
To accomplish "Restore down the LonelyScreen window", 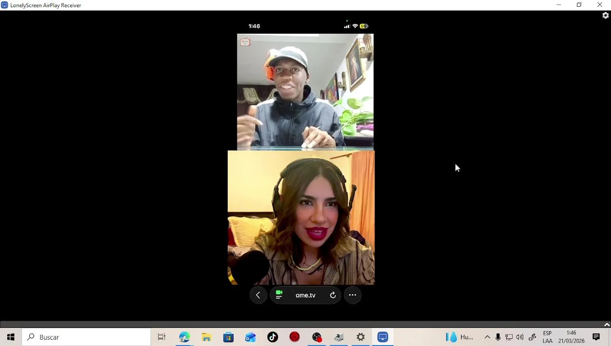I will pyautogui.click(x=579, y=5).
